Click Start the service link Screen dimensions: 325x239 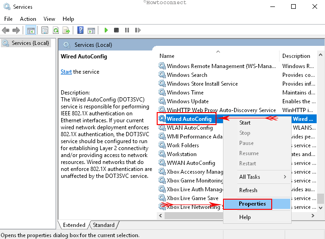66,72
